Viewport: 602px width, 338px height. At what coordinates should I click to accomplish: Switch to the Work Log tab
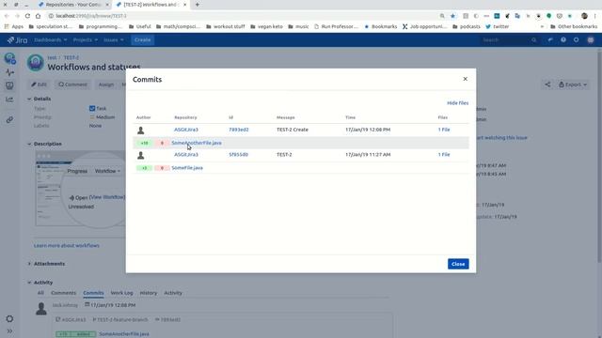(121, 293)
